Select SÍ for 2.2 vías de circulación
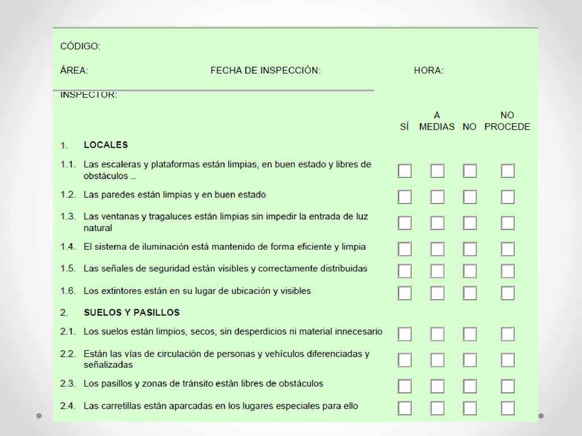The image size is (582, 436). (x=405, y=360)
